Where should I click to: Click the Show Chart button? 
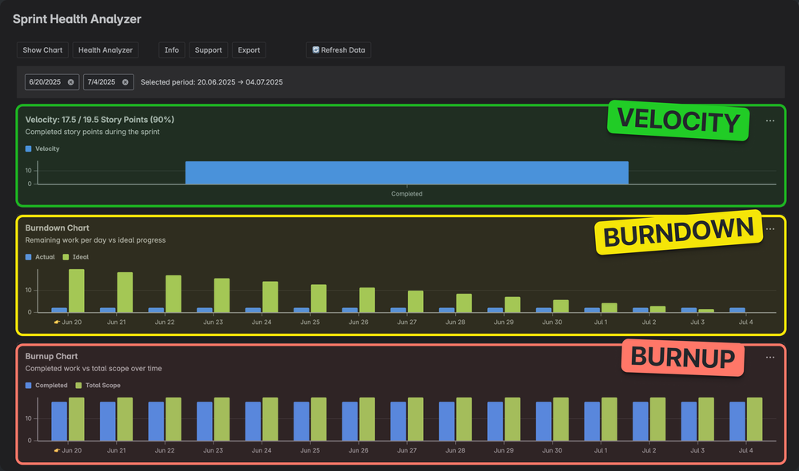42,49
